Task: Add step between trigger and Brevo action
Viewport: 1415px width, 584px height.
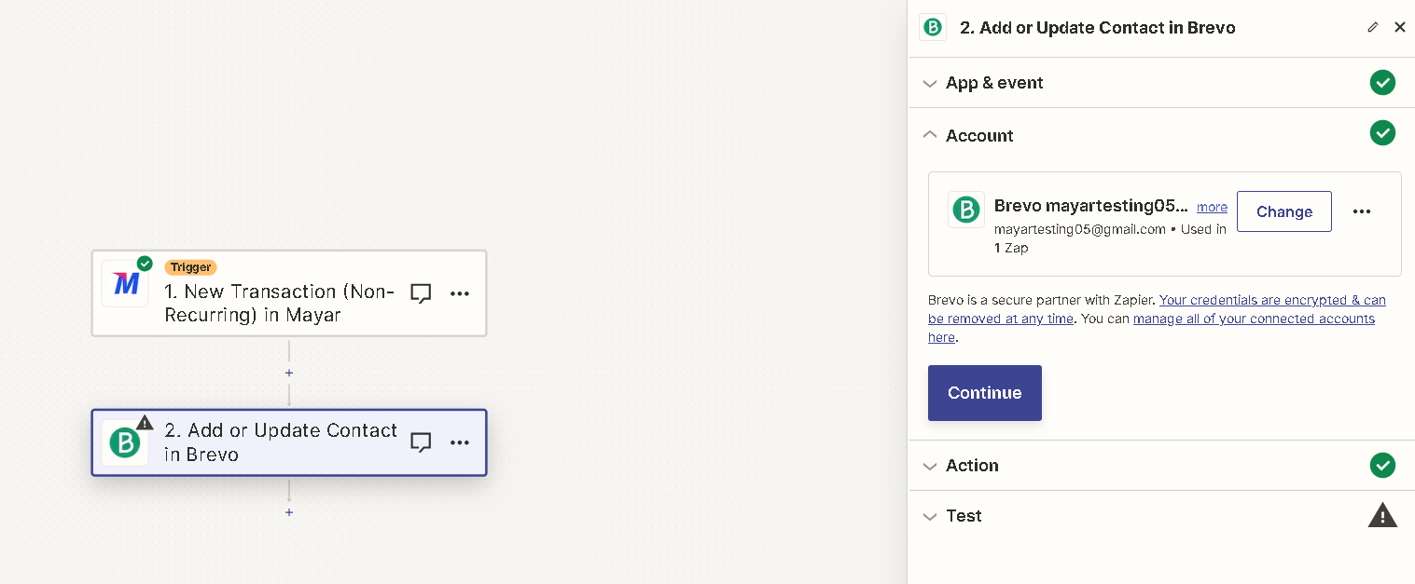Action: tap(289, 373)
